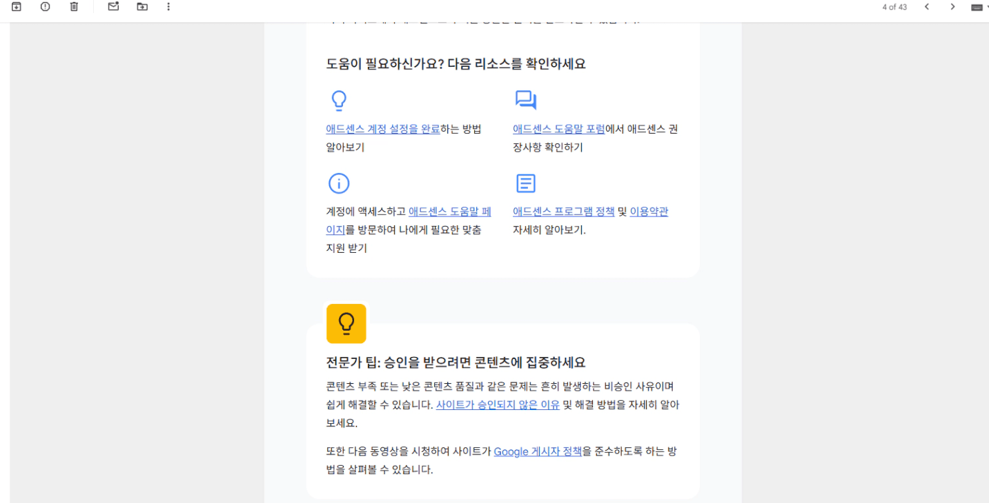Archive this email
The height and width of the screenshot is (503, 989).
pyautogui.click(x=17, y=7)
